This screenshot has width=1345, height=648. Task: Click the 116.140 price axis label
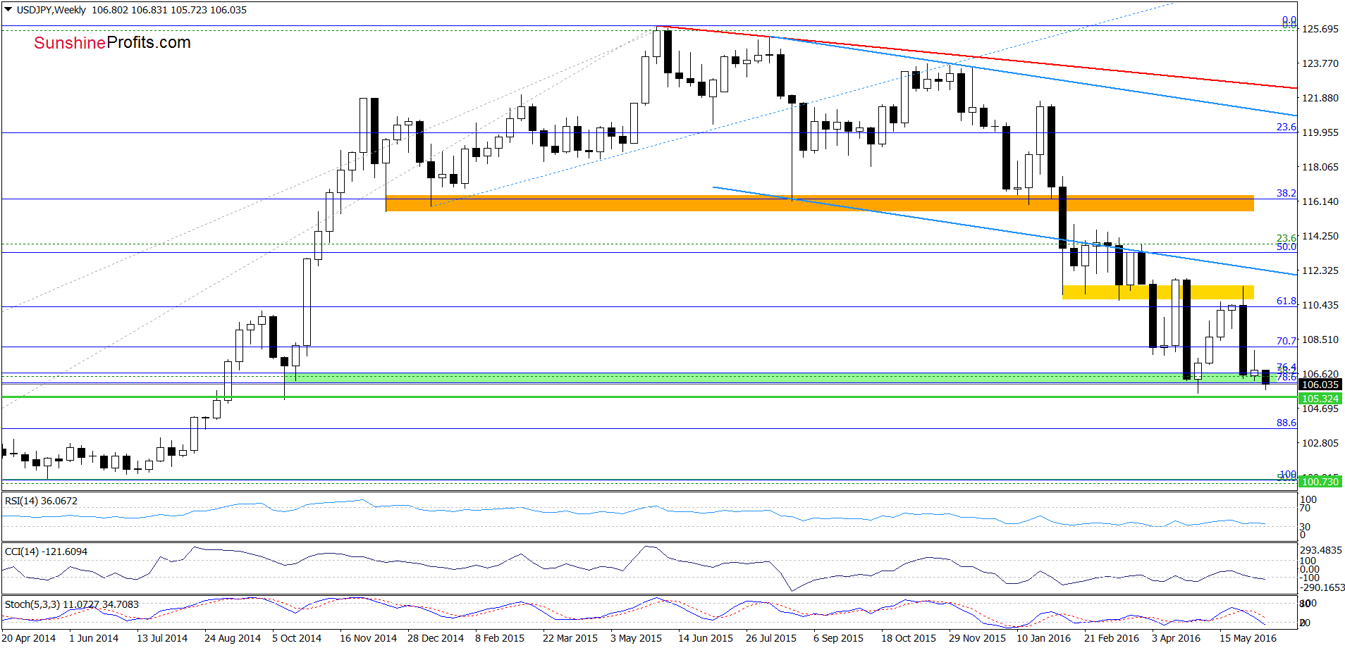1320,201
